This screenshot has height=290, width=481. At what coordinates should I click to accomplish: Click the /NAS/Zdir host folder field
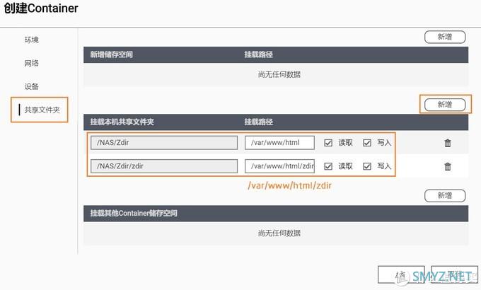click(164, 143)
